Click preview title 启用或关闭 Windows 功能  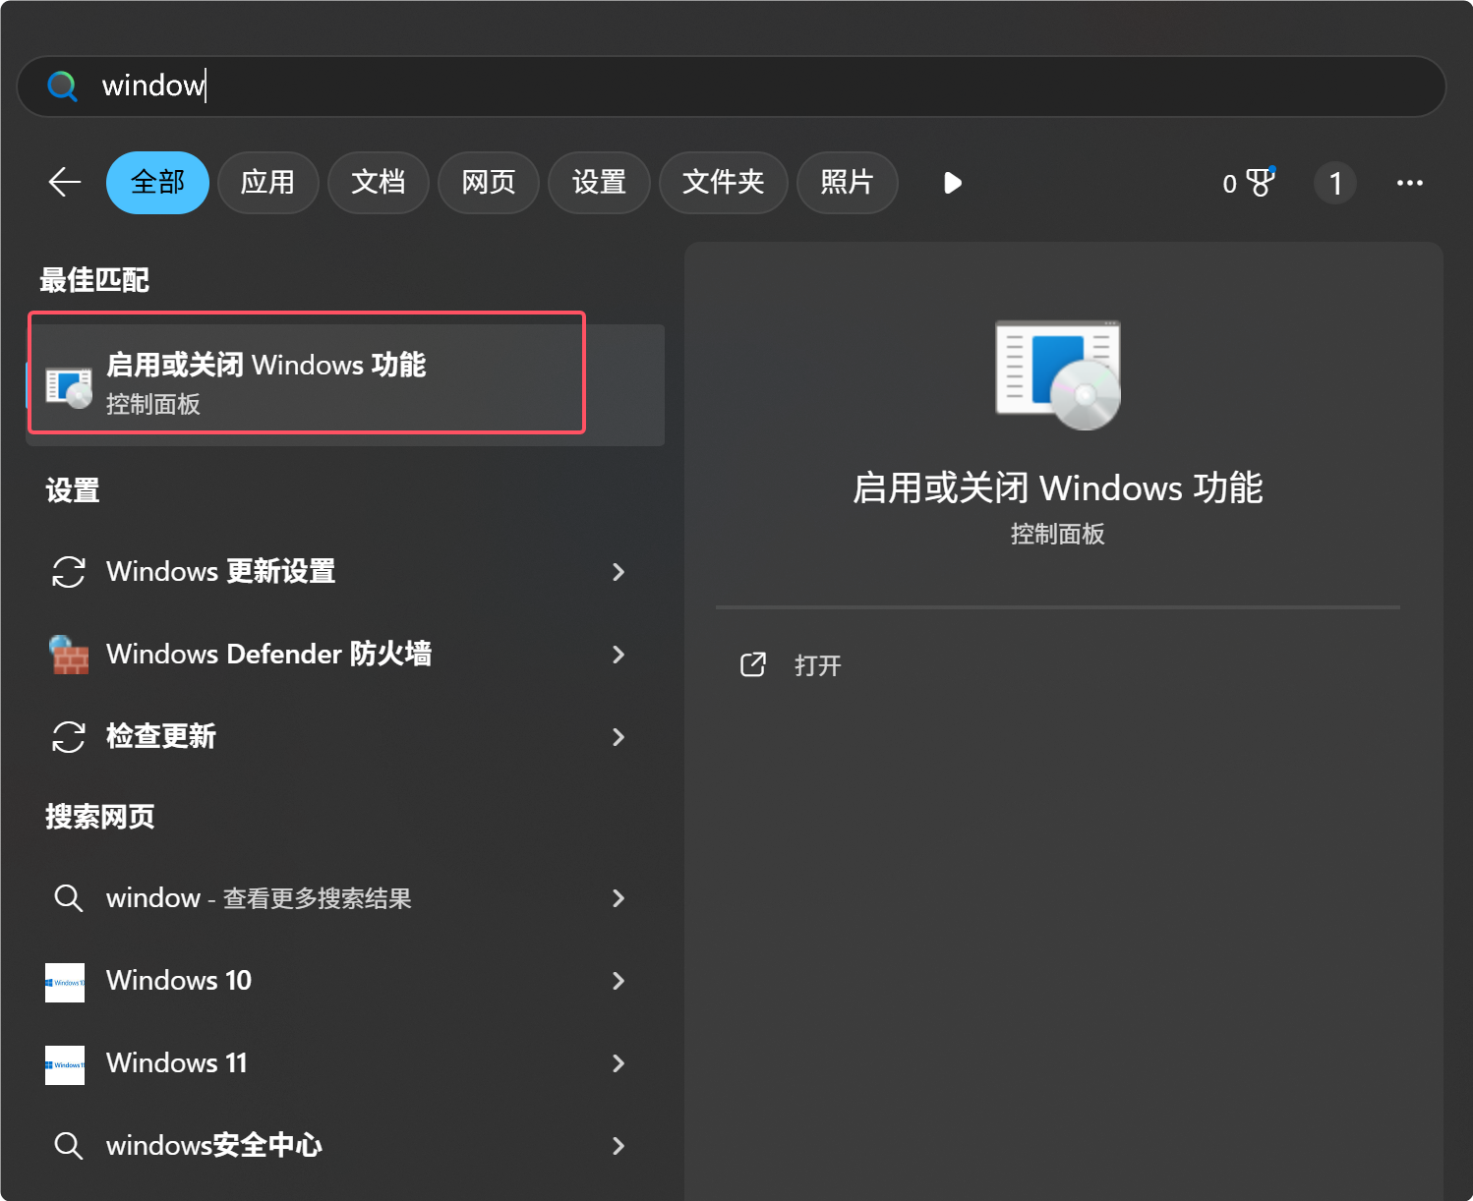click(1058, 488)
